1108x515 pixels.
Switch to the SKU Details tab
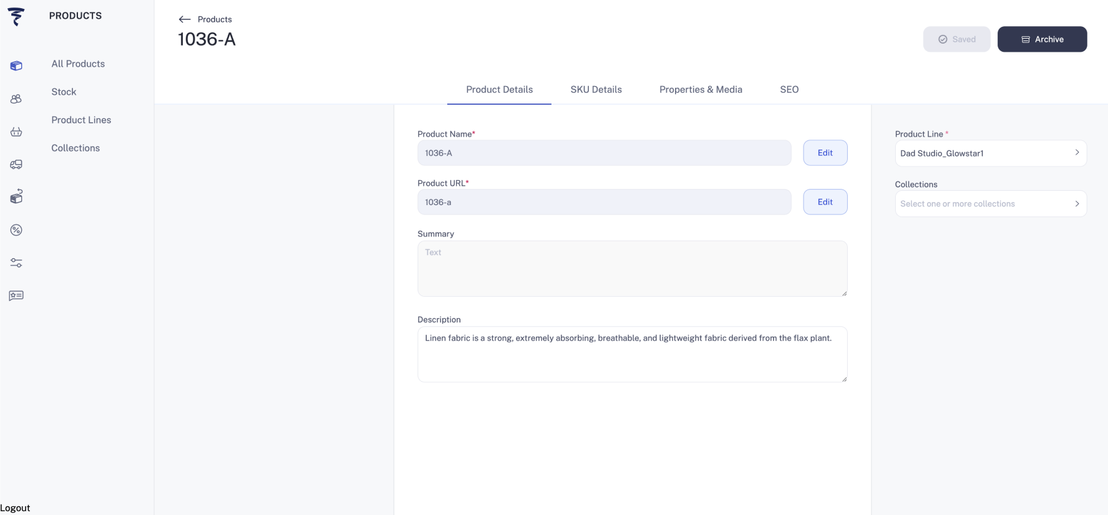(x=596, y=90)
